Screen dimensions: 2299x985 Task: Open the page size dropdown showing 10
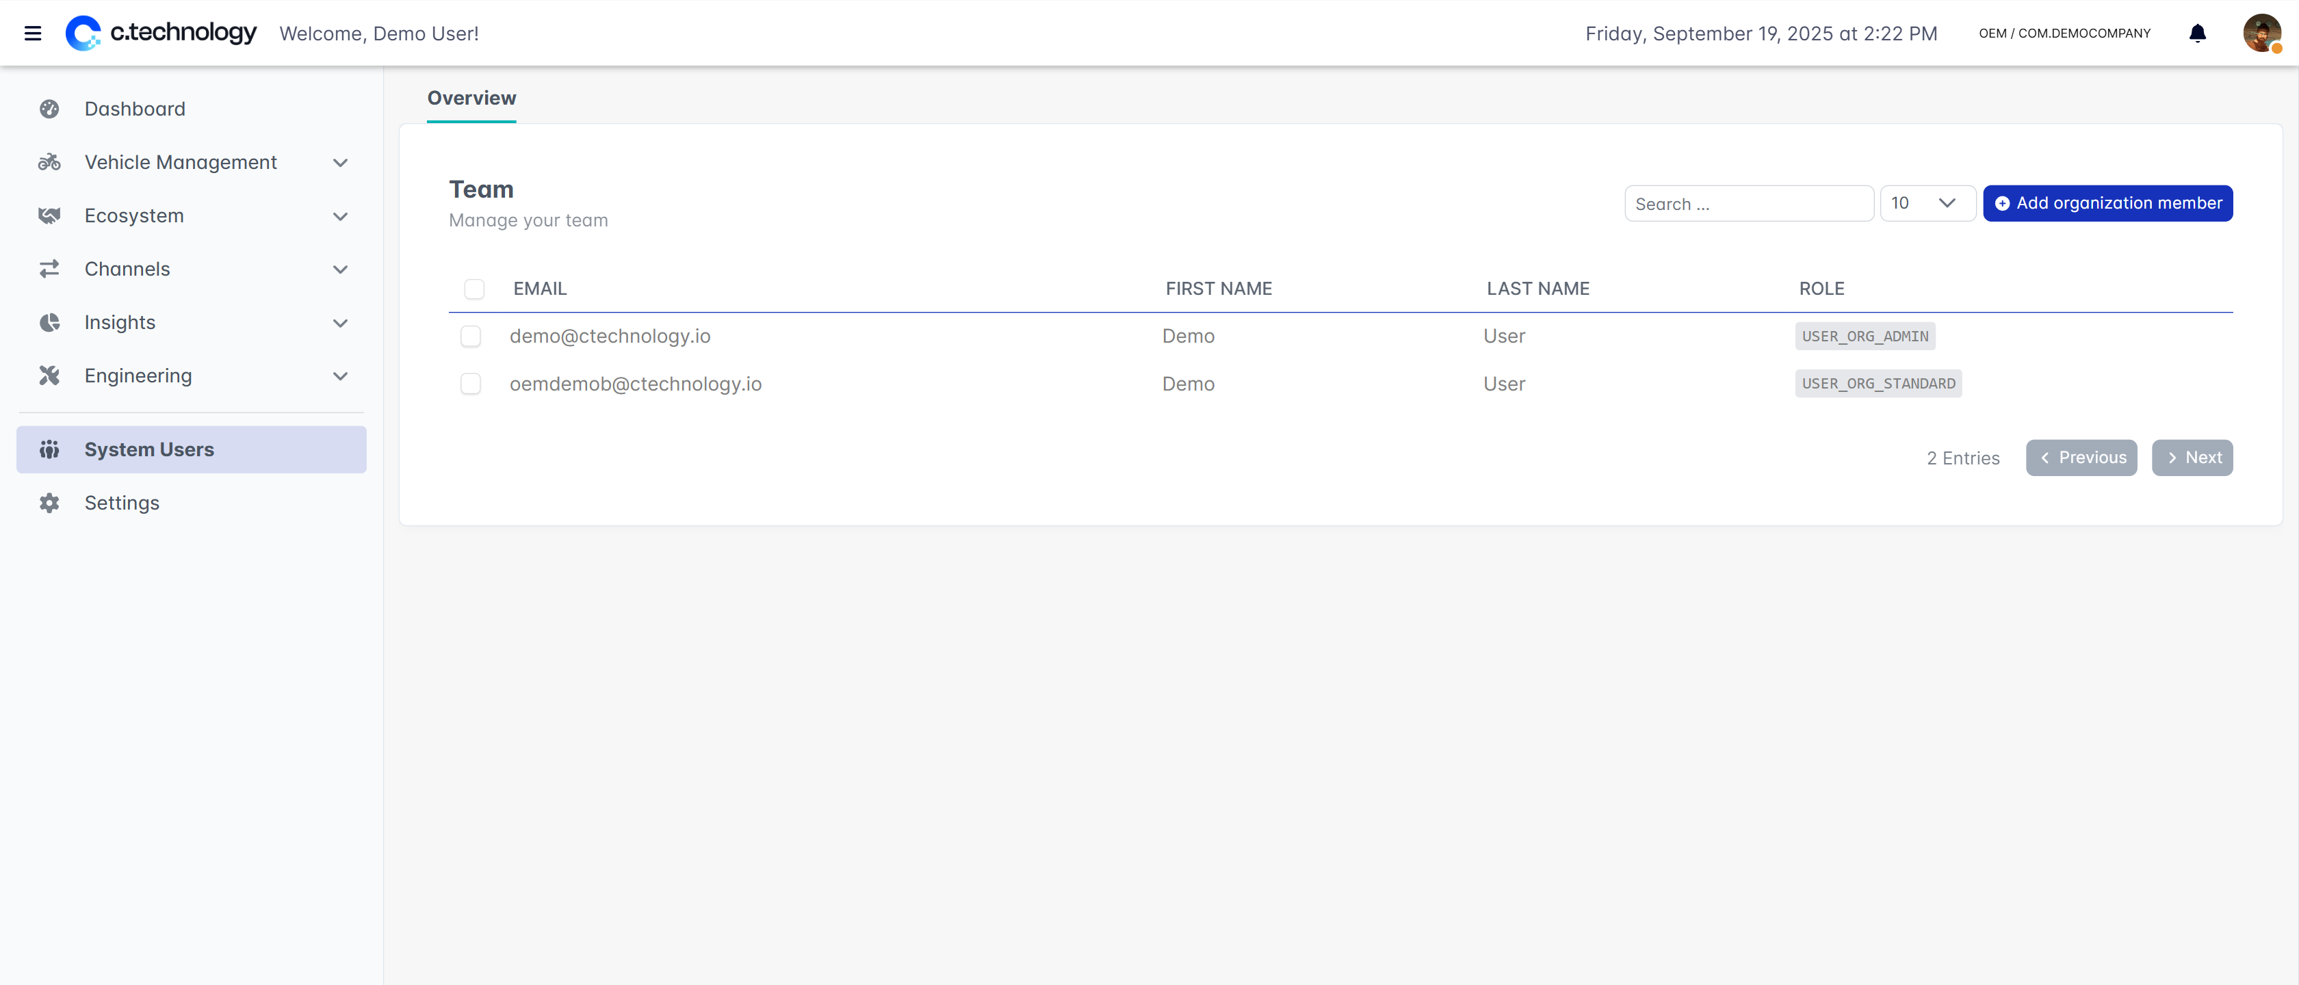pos(1927,203)
